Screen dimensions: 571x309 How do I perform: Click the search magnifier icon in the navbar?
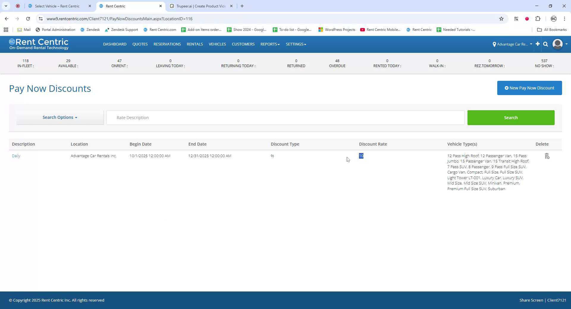tap(545, 44)
